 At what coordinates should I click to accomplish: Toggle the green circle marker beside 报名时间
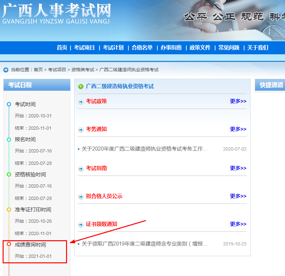point(9,139)
